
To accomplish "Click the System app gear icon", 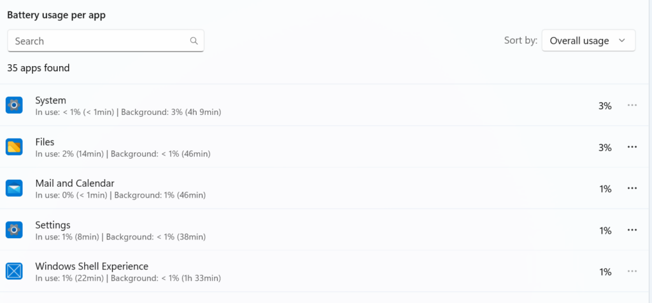I will point(14,105).
